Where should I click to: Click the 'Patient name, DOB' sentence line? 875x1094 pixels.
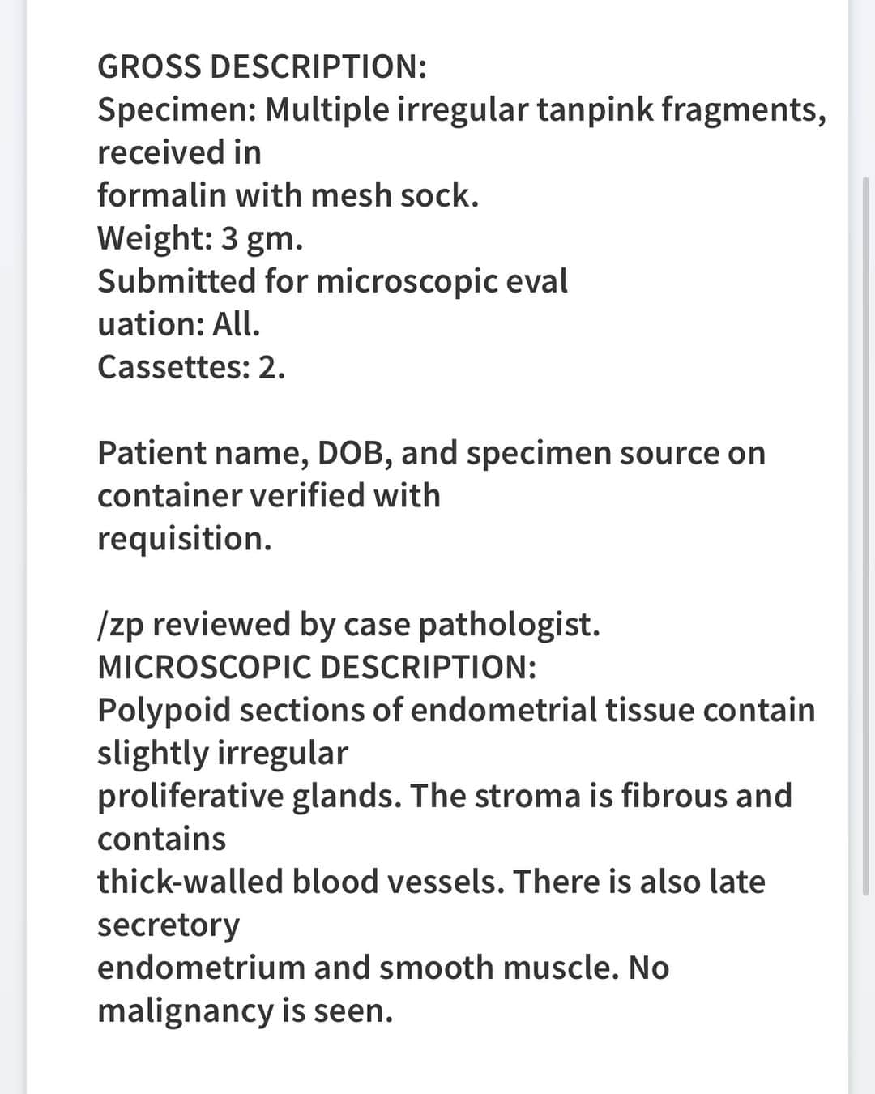coord(431,454)
